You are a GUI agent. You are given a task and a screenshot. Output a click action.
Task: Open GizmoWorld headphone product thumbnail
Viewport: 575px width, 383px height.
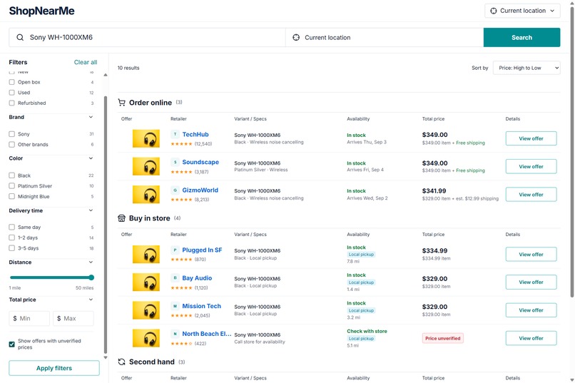pyautogui.click(x=146, y=194)
